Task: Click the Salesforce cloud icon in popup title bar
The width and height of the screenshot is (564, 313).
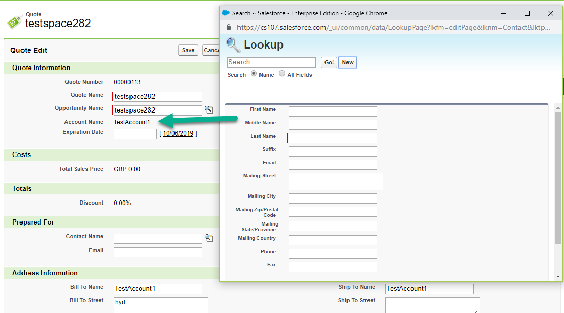Action: click(x=226, y=13)
